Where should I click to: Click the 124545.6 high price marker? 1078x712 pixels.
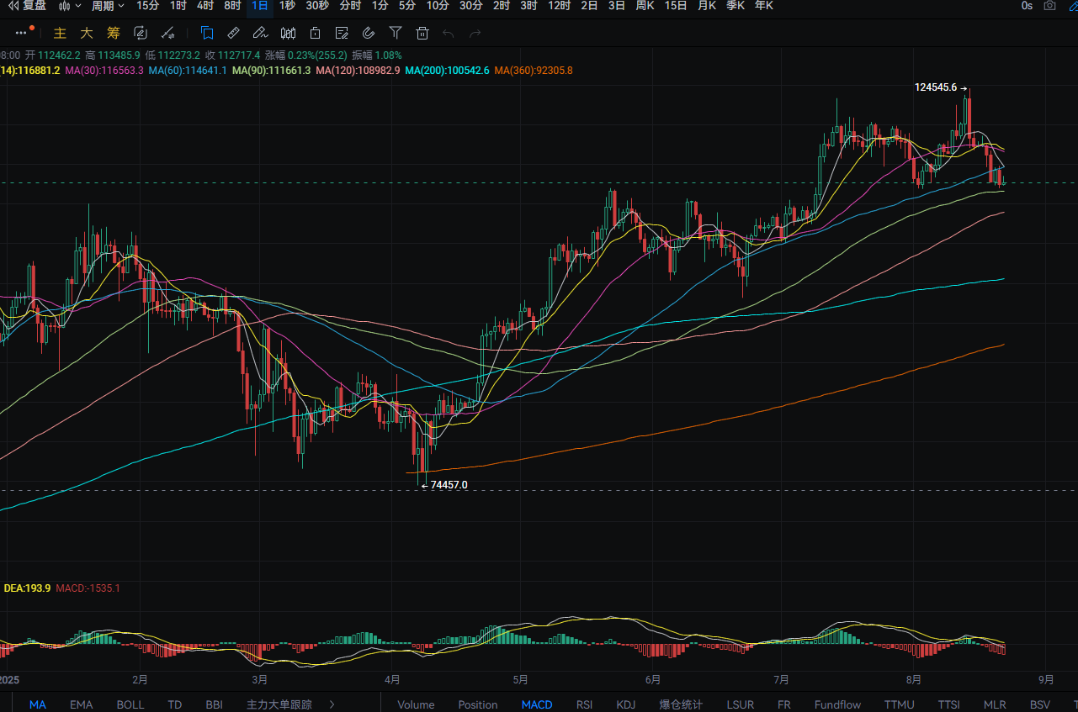pos(936,87)
